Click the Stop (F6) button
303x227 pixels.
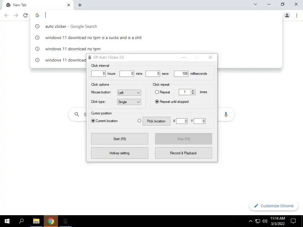point(183,139)
